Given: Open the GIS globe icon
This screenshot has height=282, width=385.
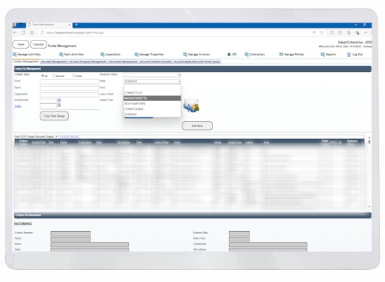Looking at the screenshot, I should [229, 55].
